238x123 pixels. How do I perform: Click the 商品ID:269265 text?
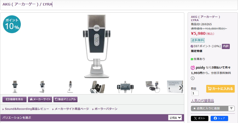pyautogui.click(x=201, y=24)
